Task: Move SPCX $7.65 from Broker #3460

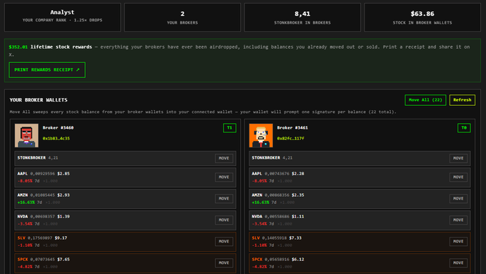Action: point(224,263)
